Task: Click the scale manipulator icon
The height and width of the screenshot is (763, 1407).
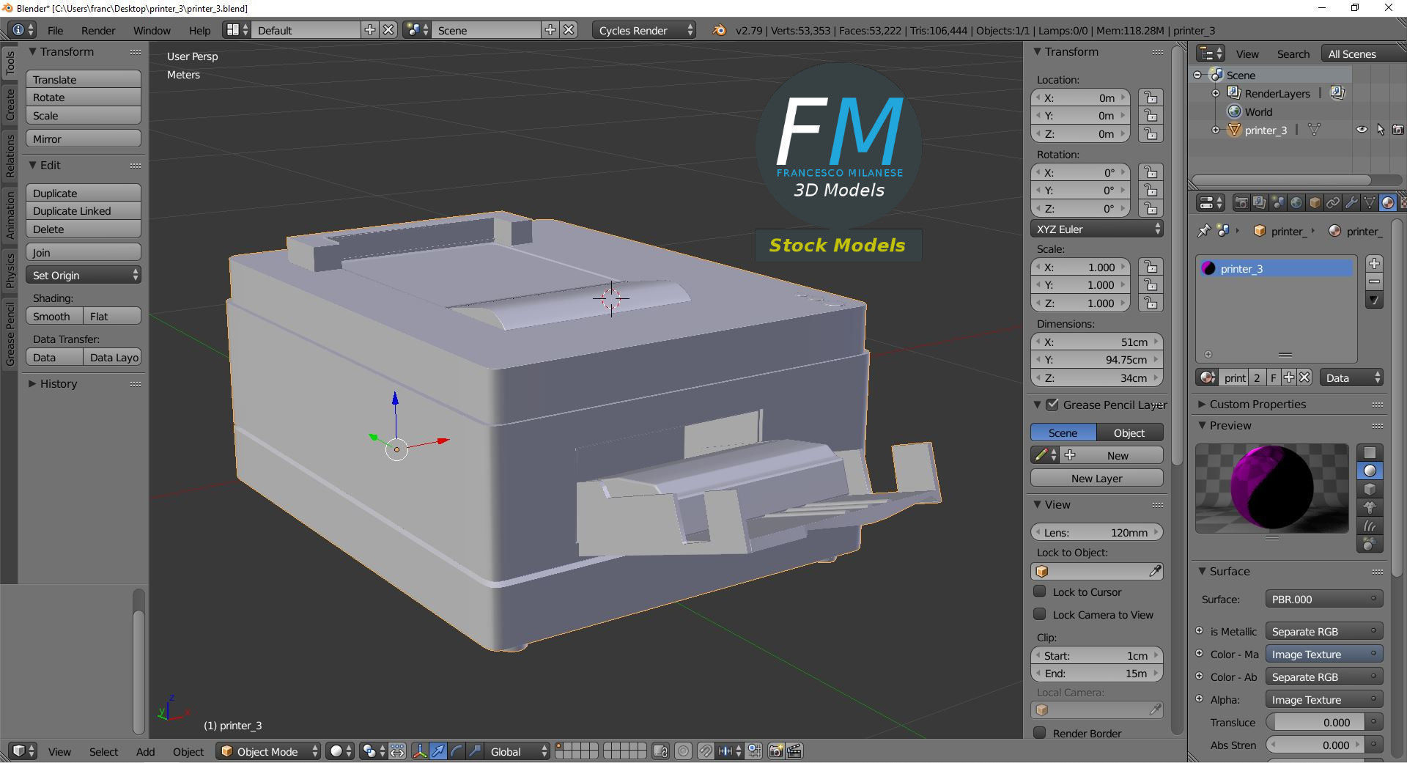Action: pyautogui.click(x=475, y=751)
